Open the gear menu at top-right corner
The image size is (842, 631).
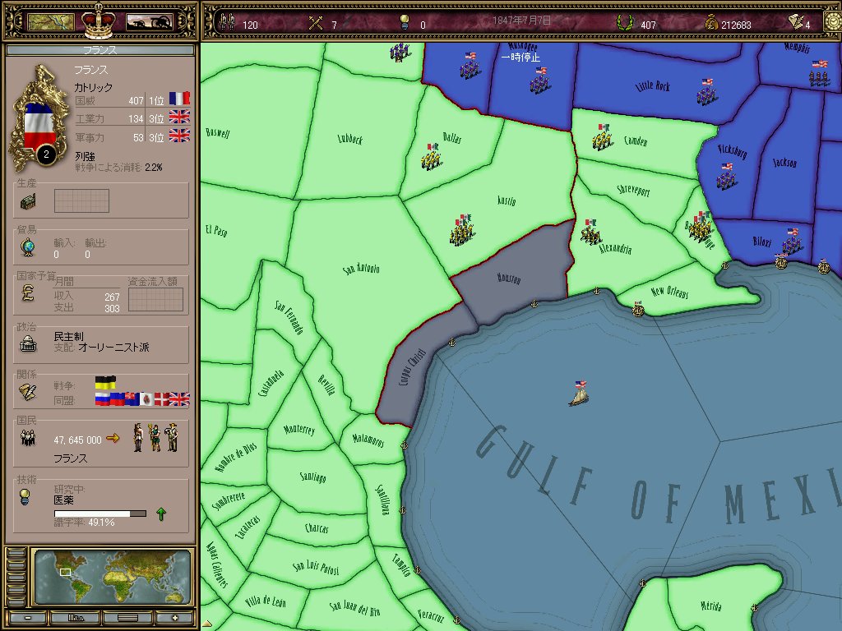833,22
